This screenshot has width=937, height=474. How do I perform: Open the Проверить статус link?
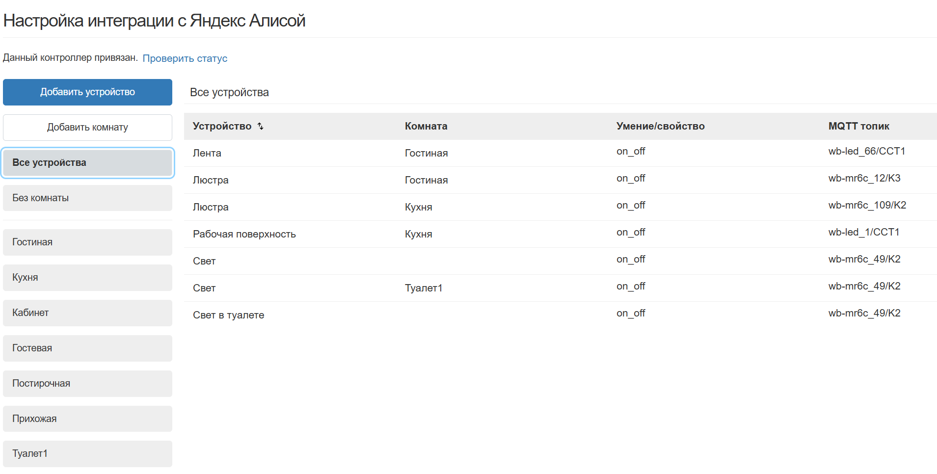click(185, 58)
